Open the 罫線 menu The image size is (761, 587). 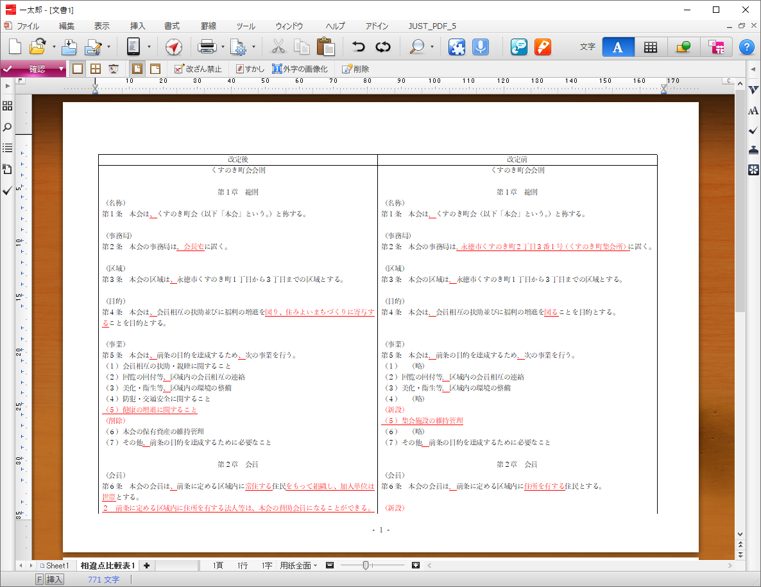(209, 26)
